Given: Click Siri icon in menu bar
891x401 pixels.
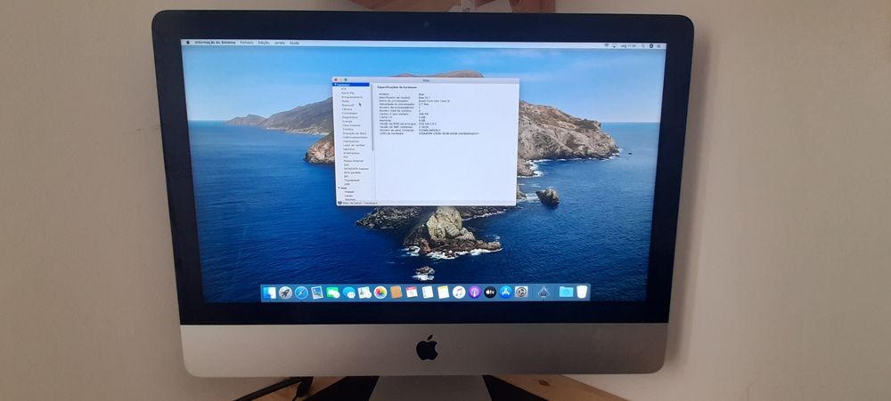Looking at the screenshot, I should (x=651, y=45).
